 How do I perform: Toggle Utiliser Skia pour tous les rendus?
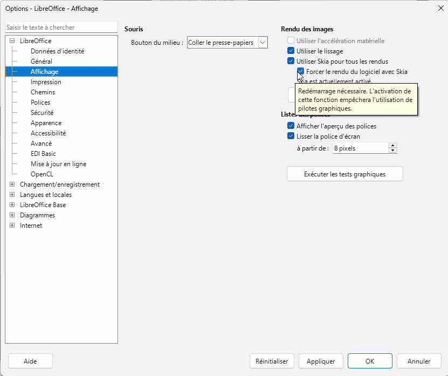pyautogui.click(x=291, y=61)
